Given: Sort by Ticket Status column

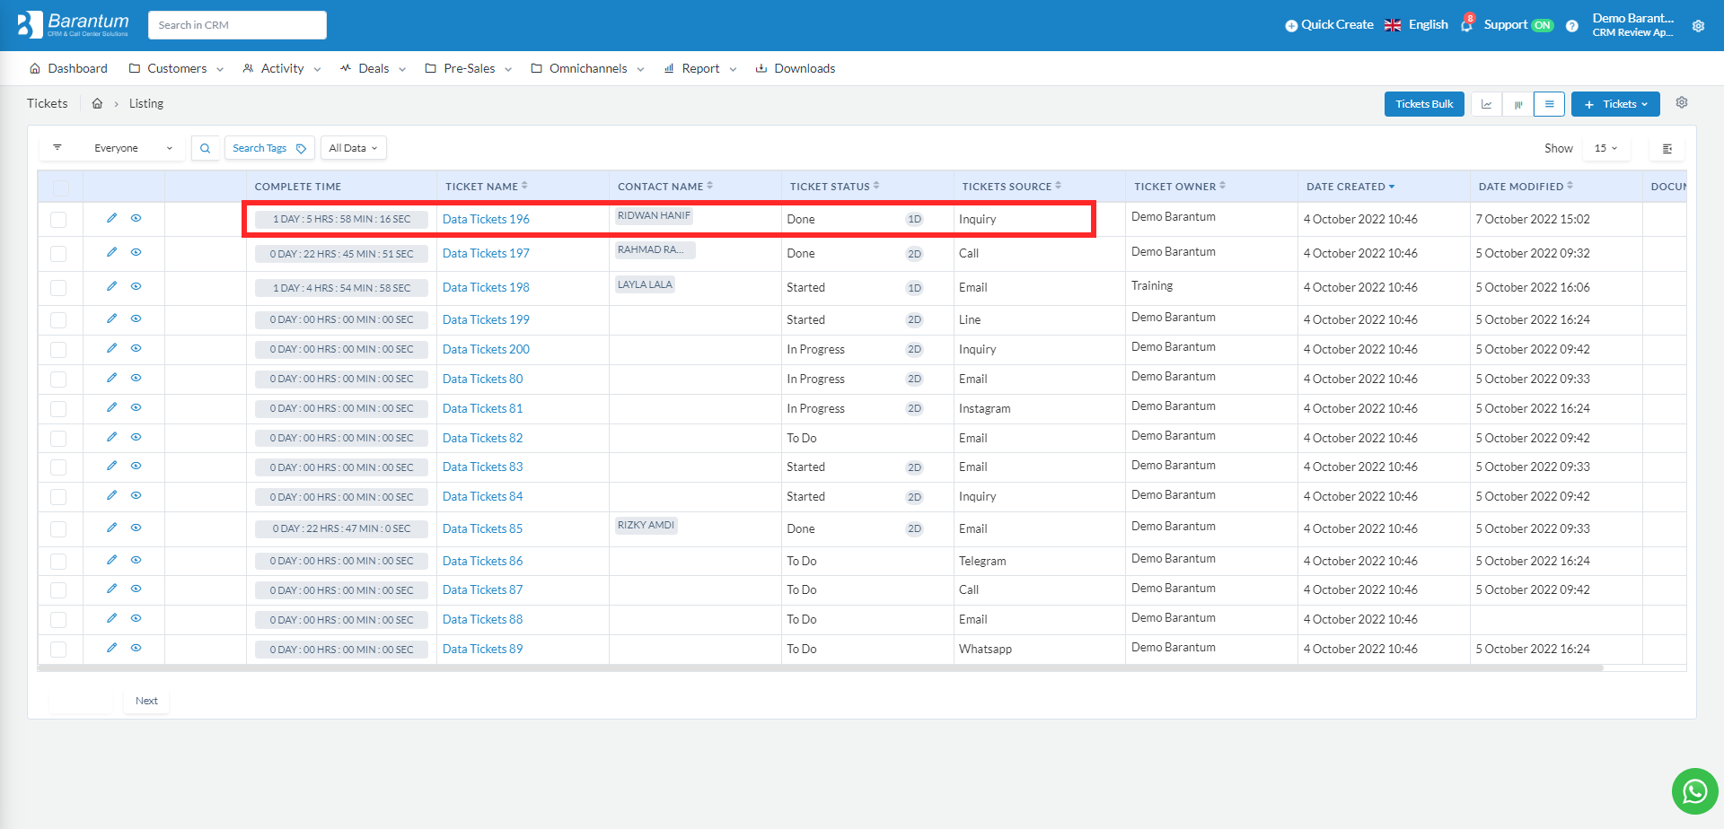Looking at the screenshot, I should click(835, 187).
